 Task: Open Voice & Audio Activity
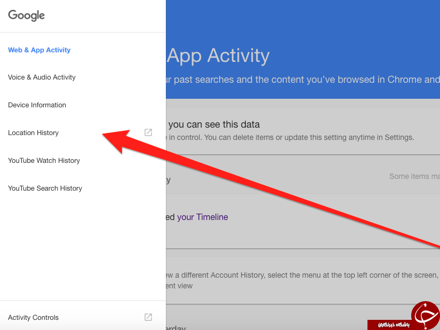tap(42, 77)
